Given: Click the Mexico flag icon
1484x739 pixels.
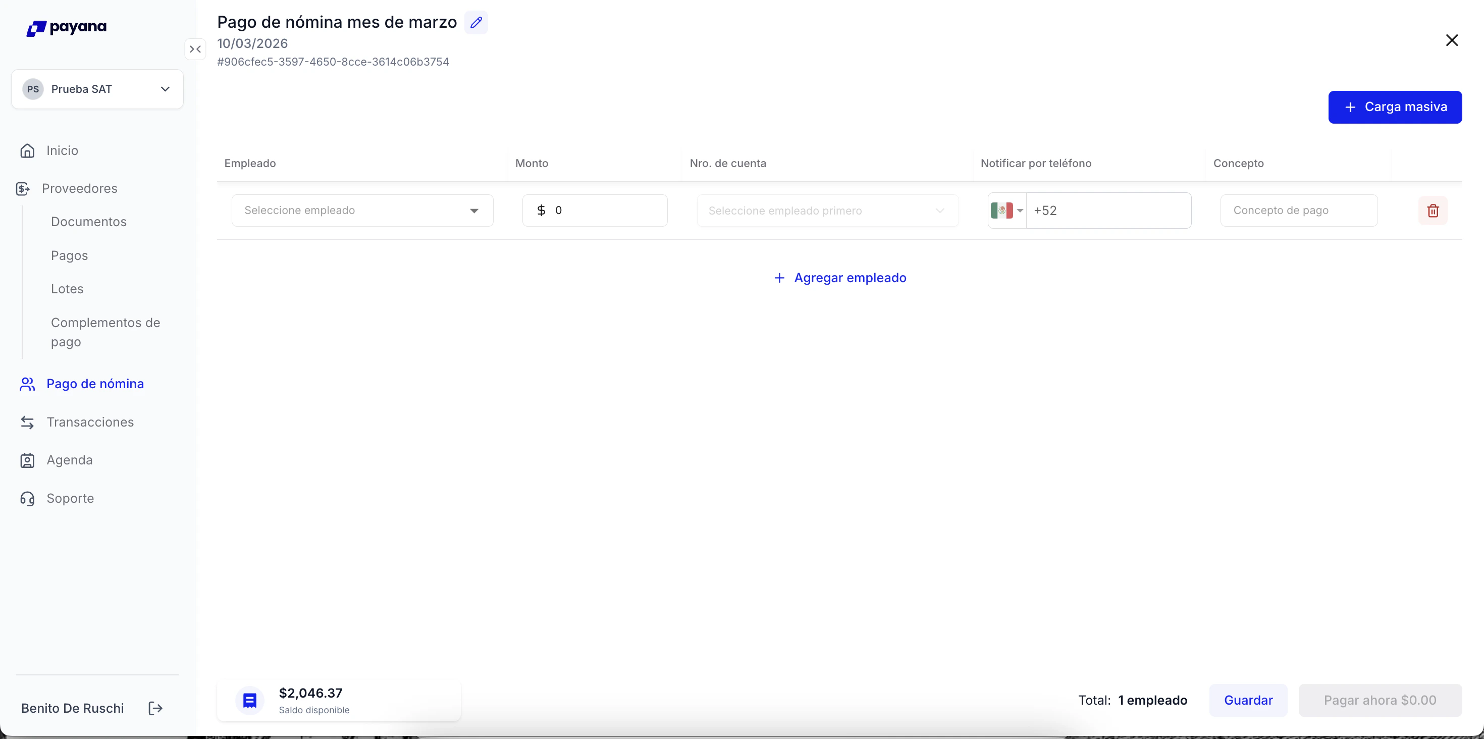Looking at the screenshot, I should (x=1002, y=211).
